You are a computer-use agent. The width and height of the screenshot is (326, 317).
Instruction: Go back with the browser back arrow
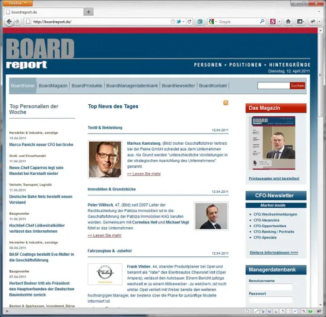9,21
